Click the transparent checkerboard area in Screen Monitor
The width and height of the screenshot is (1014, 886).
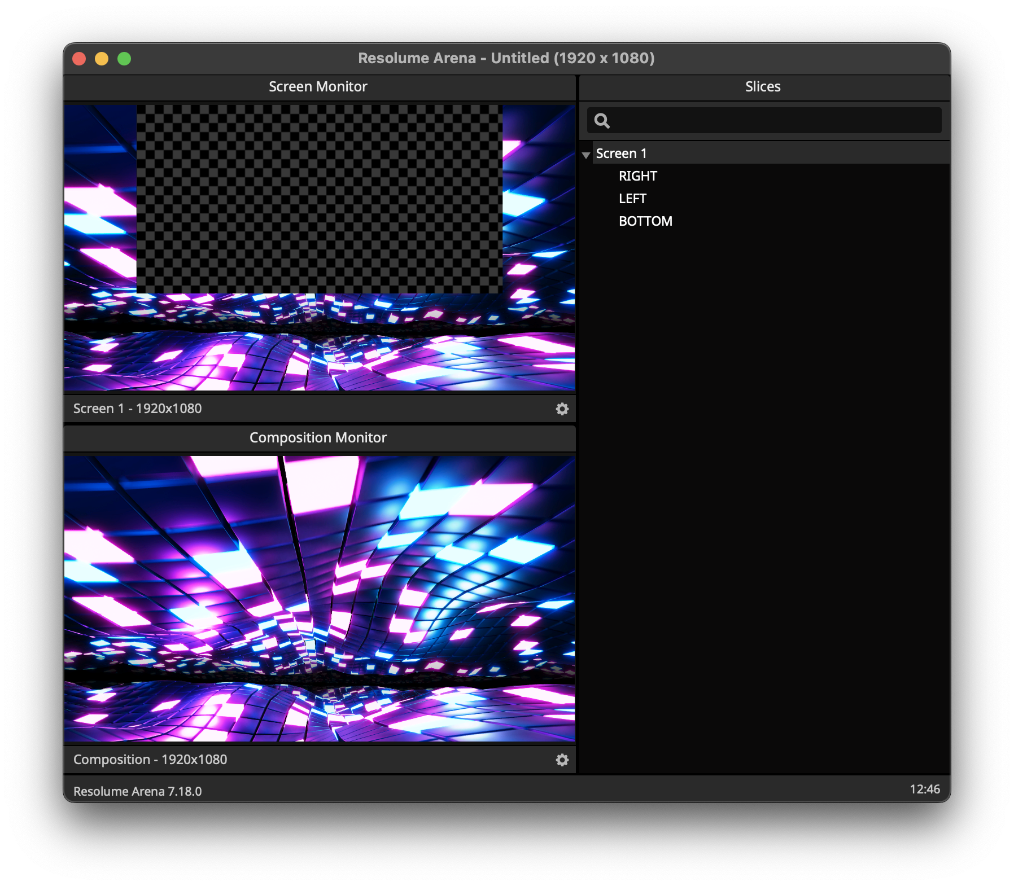click(319, 199)
